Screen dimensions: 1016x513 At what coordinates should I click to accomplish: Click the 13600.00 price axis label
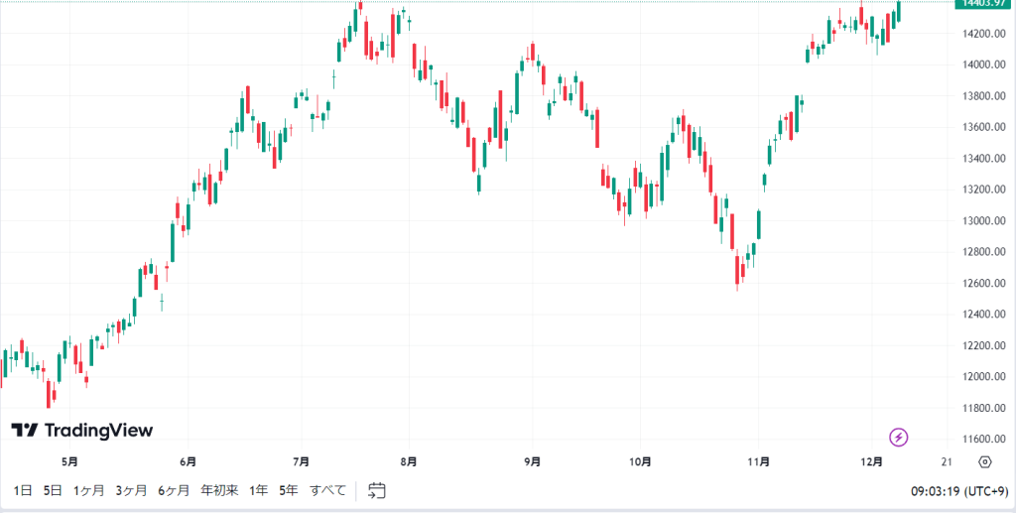(x=983, y=127)
